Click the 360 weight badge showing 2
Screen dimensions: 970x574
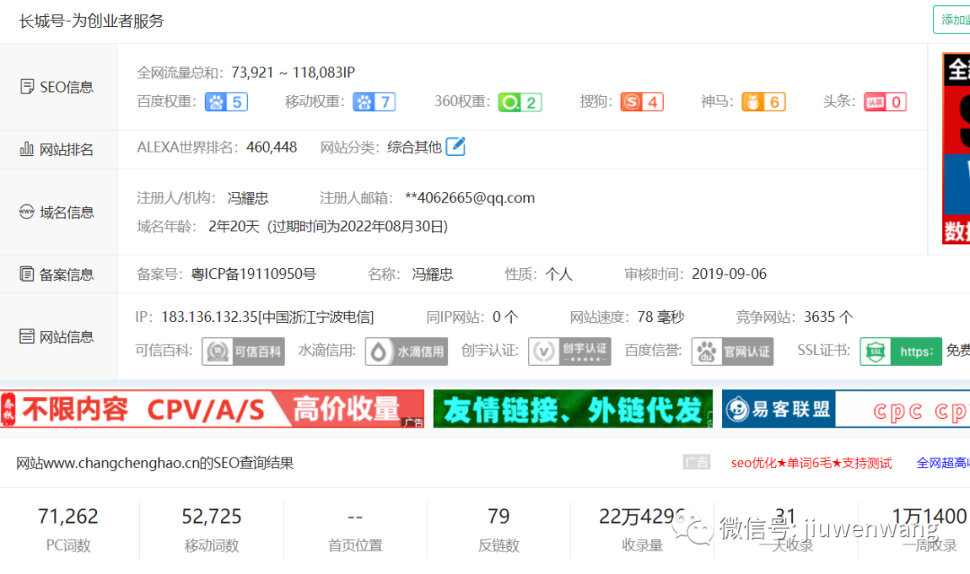click(x=520, y=102)
